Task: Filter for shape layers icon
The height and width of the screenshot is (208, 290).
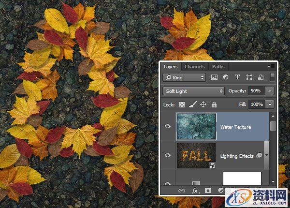Action: (x=249, y=77)
